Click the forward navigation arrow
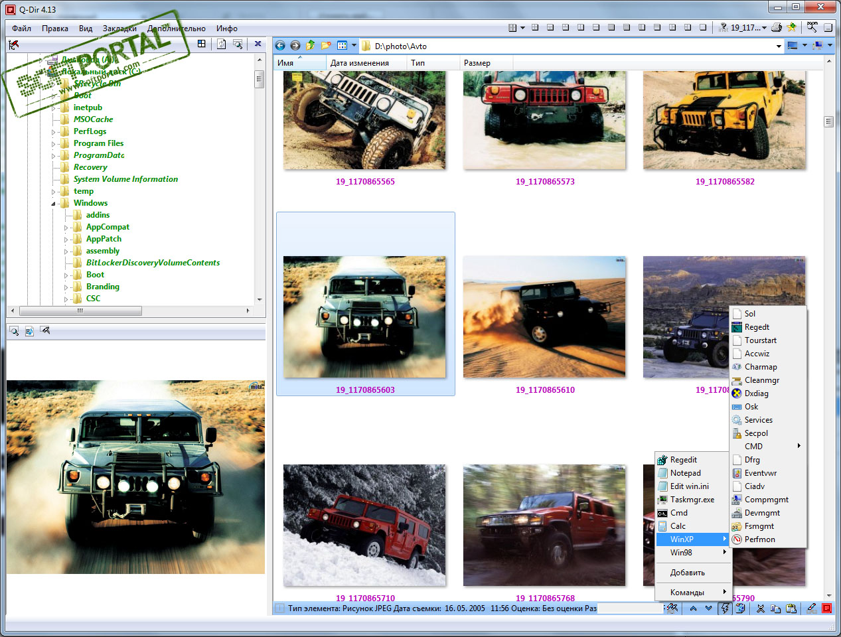This screenshot has width=841, height=637. click(x=295, y=46)
